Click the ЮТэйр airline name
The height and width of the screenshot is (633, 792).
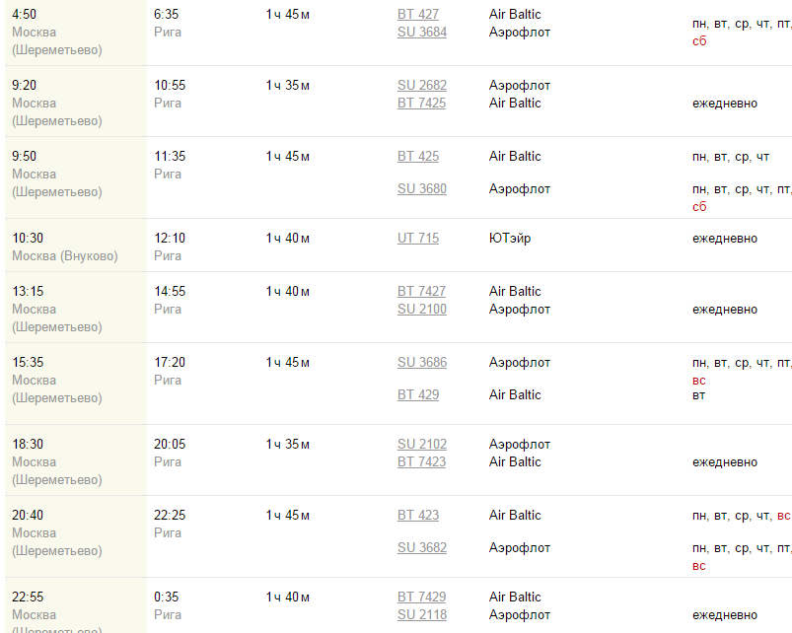(x=510, y=239)
